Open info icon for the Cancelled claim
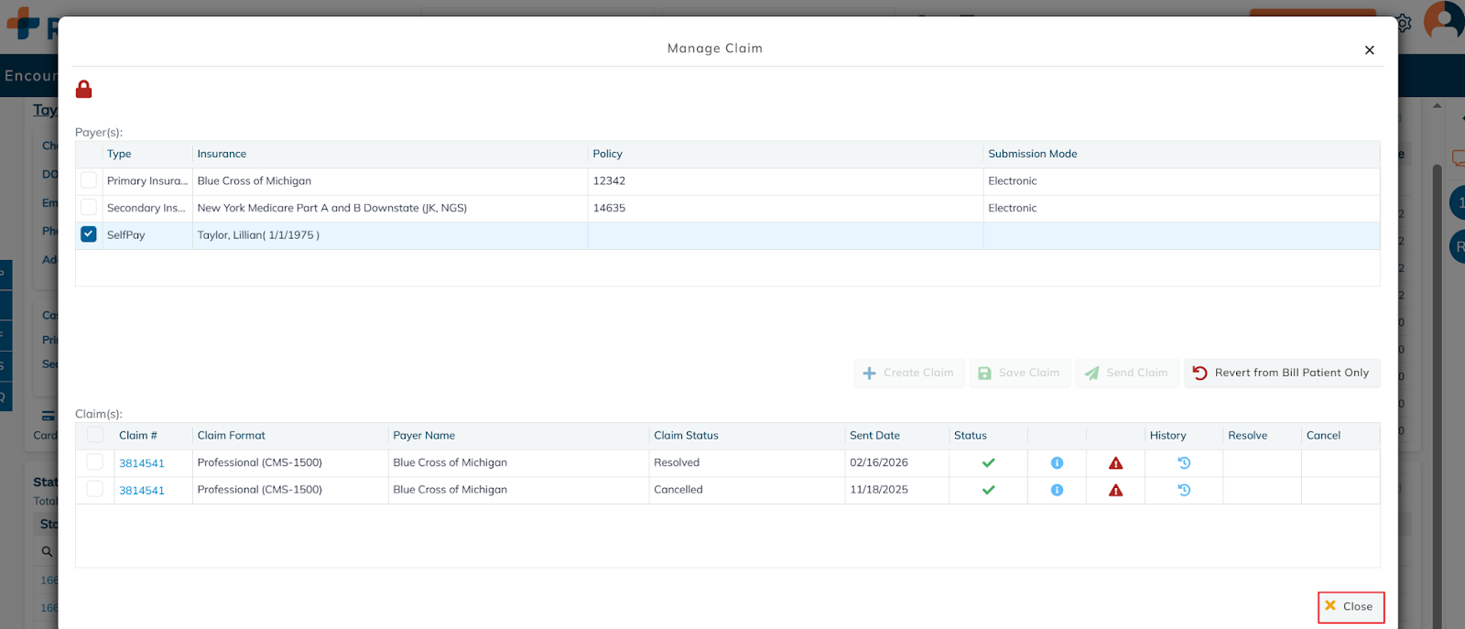This screenshot has height=629, width=1465. point(1057,491)
